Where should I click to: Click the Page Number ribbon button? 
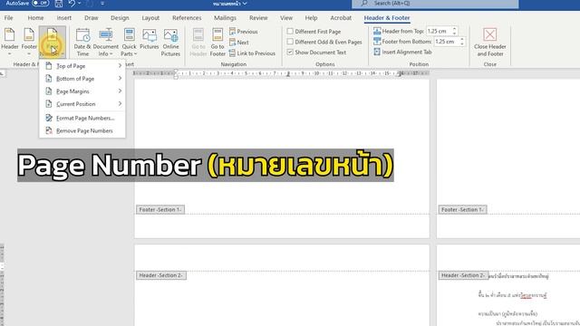(53, 42)
